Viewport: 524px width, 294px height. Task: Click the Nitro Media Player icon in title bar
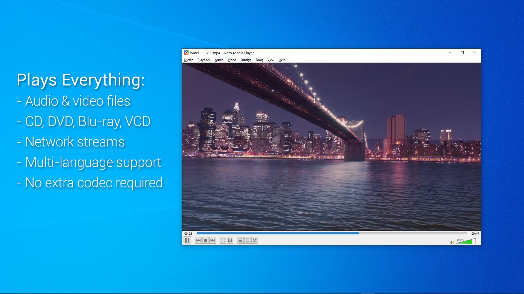(187, 53)
